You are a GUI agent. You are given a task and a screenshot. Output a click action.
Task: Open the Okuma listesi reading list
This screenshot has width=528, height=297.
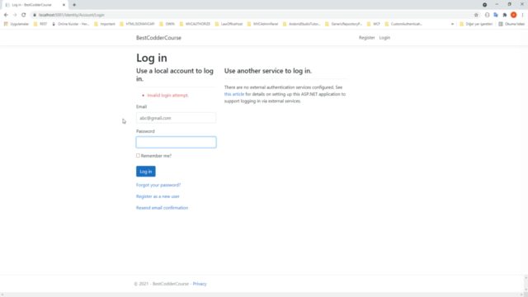[x=511, y=24]
